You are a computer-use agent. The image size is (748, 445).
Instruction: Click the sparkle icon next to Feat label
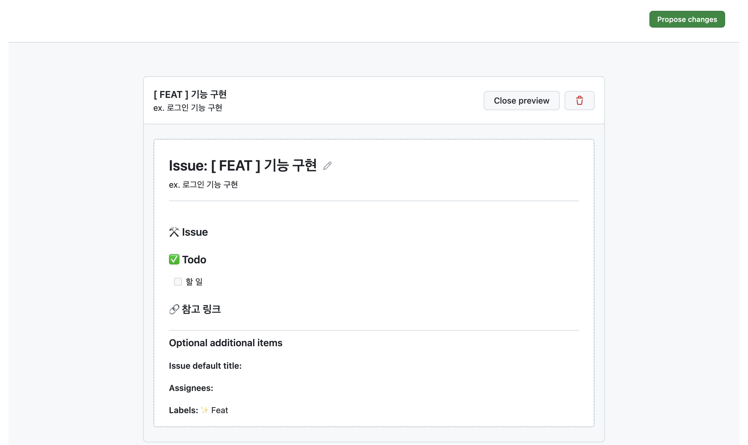click(204, 410)
